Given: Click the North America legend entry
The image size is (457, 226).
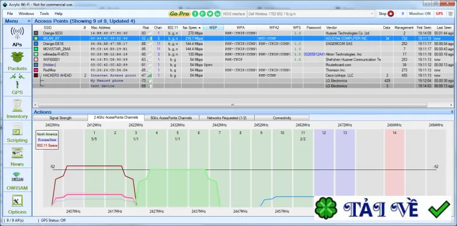Looking at the screenshot, I should (47, 134).
